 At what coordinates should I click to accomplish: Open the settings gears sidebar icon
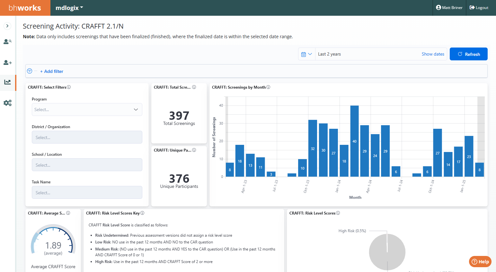7,103
